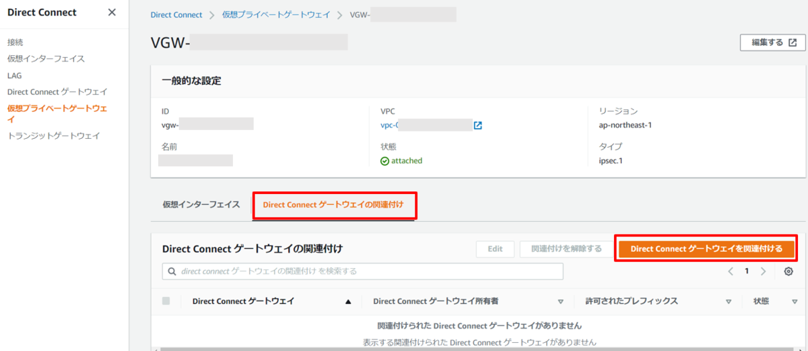Sort by Direct Connect ゲートウェイ所有者 column arrow
The height and width of the screenshot is (351, 808).
560,302
